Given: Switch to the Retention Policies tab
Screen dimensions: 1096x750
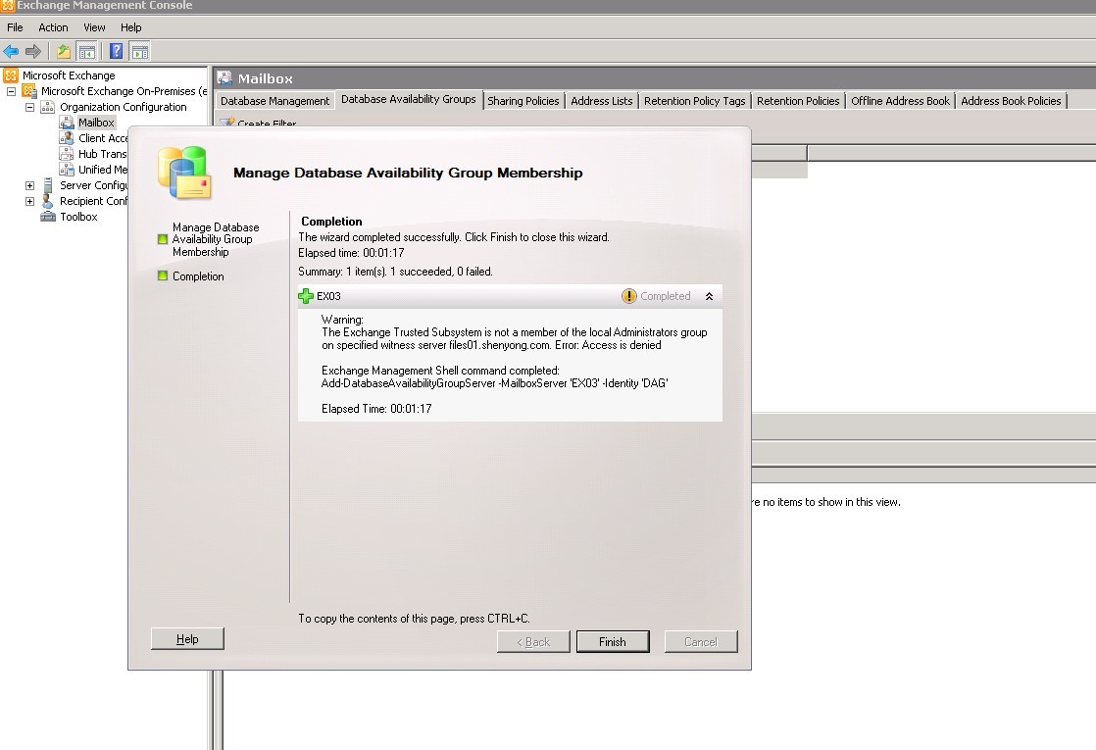Looking at the screenshot, I should pos(798,101).
